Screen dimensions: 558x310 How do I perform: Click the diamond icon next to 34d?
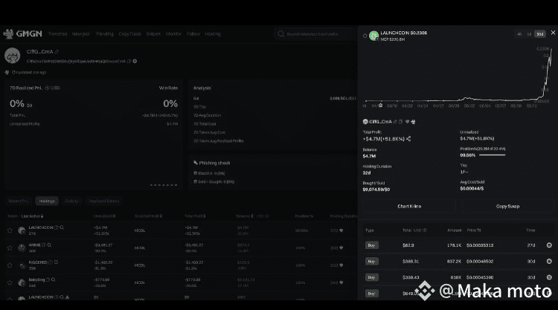(x=341, y=282)
